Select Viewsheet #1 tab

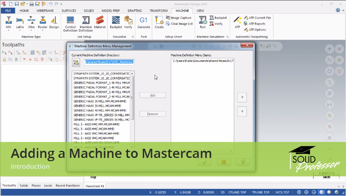(95, 186)
